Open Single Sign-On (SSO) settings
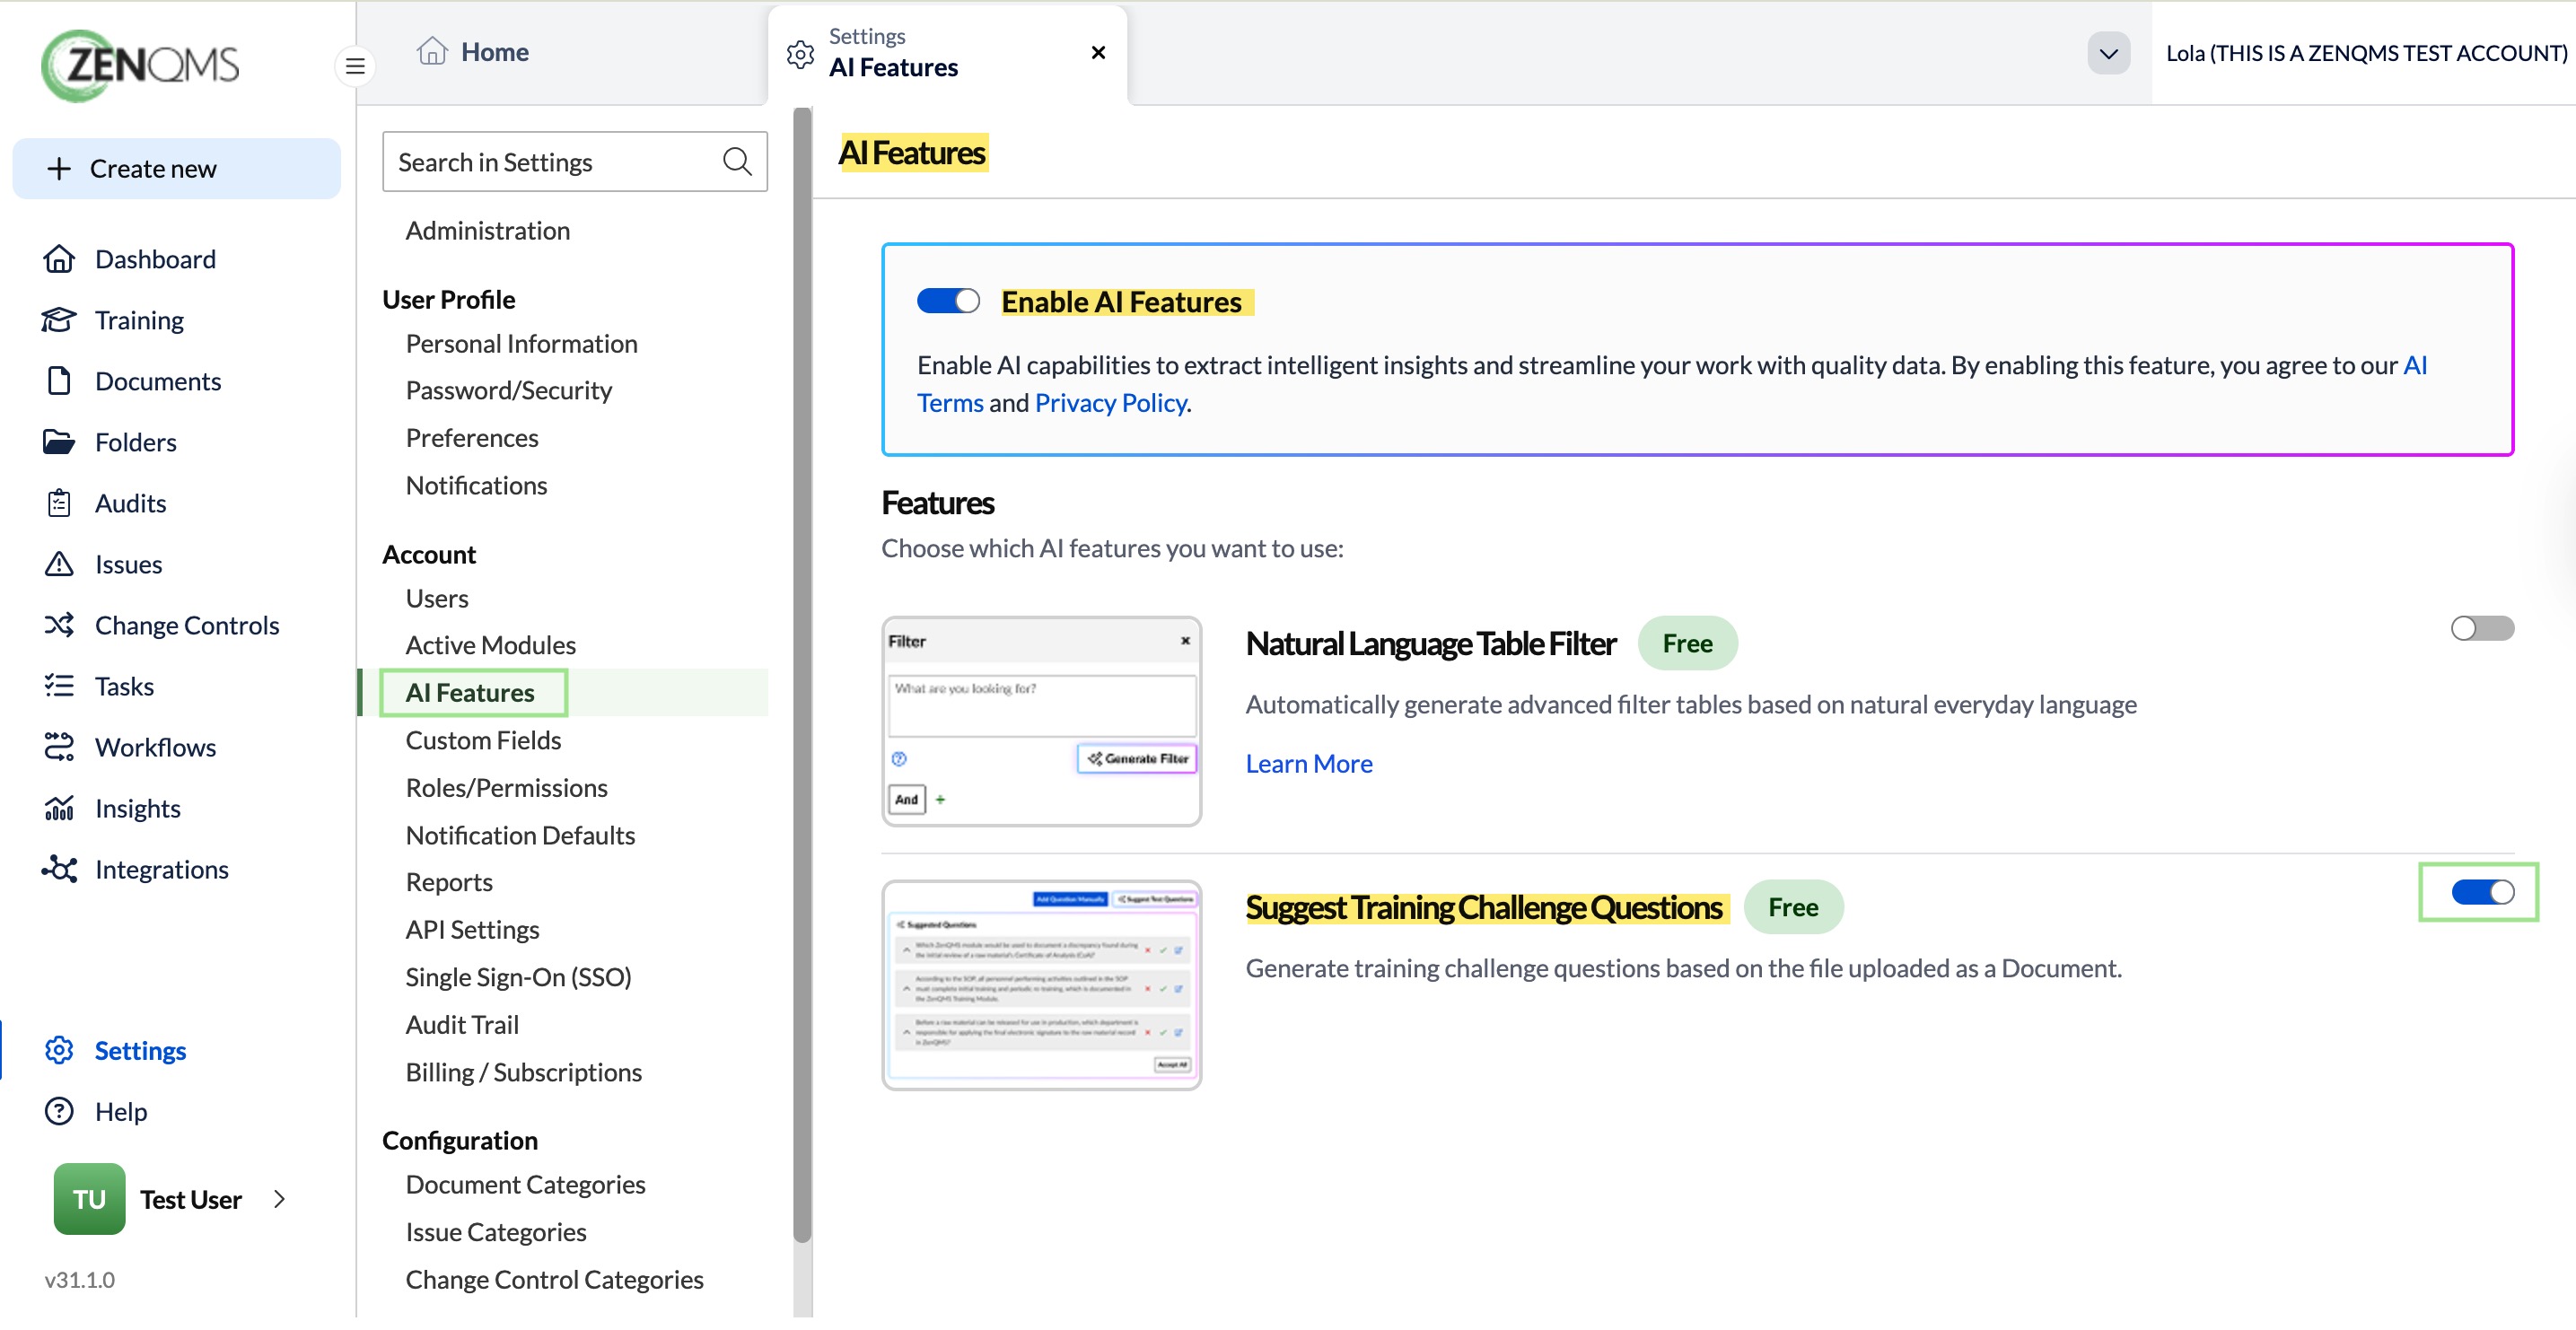Screen dimensions: 2576x1330 (518, 978)
